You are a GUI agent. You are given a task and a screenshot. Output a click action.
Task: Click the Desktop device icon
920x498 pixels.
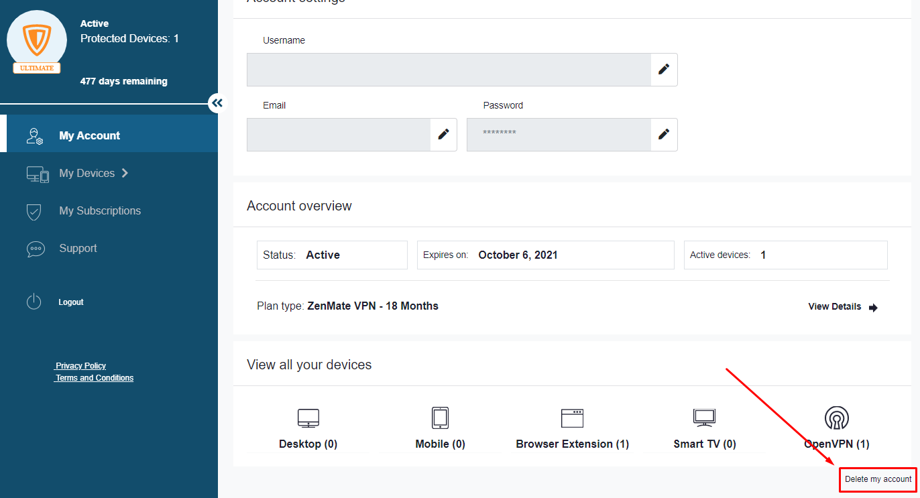tap(308, 418)
